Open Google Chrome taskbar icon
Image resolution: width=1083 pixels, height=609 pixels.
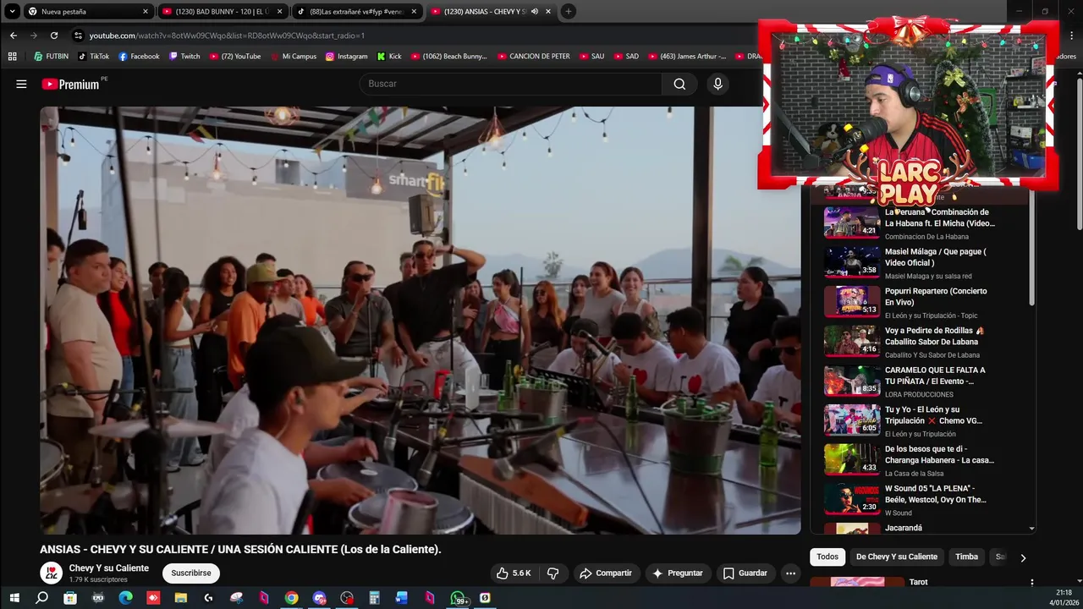click(291, 598)
